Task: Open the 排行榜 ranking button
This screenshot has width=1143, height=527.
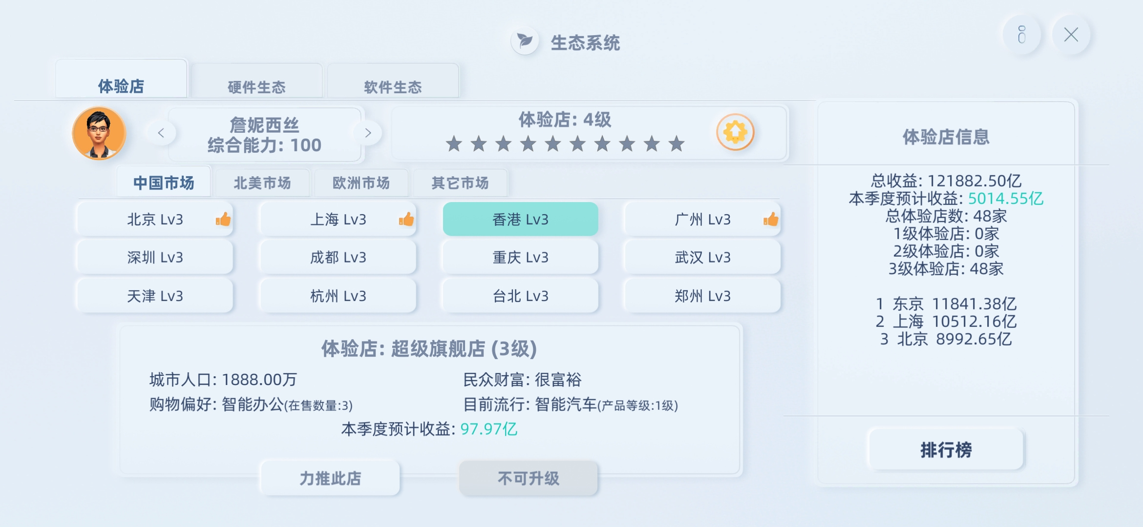Action: pos(946,449)
